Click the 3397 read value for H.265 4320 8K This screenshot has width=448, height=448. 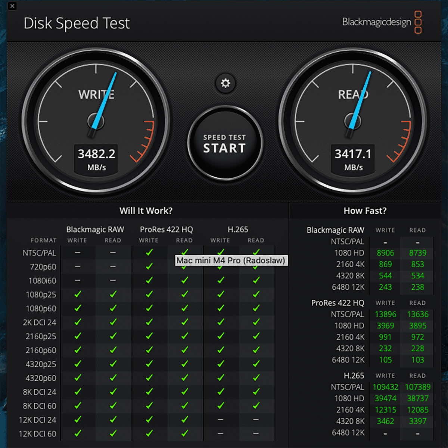pos(417,421)
